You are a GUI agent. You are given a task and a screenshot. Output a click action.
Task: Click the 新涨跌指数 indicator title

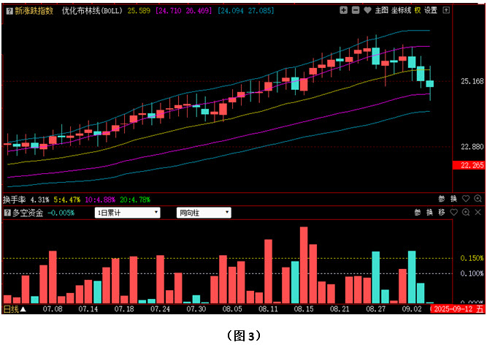pos(34,11)
